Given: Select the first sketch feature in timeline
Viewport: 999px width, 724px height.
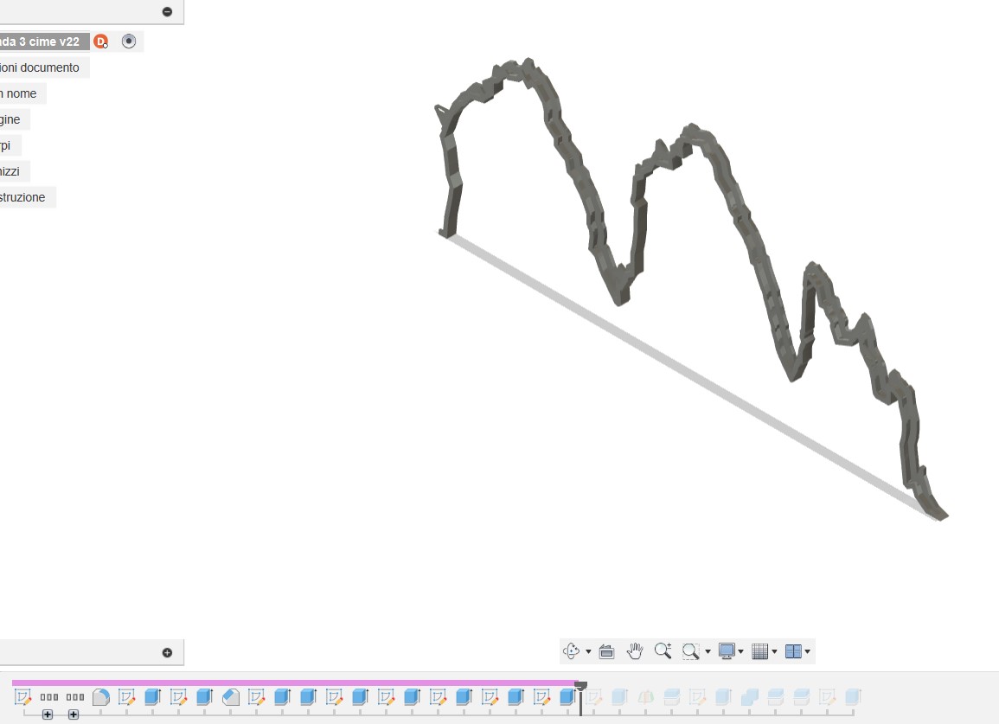Looking at the screenshot, I should [x=23, y=696].
